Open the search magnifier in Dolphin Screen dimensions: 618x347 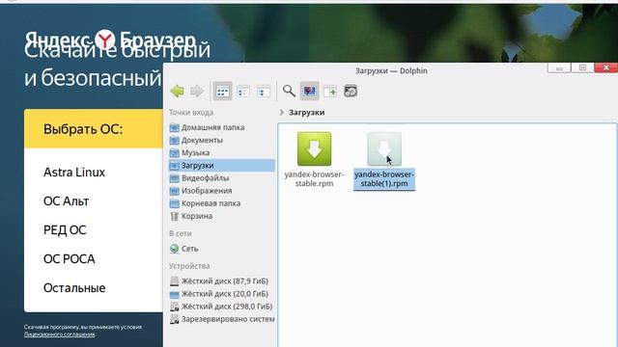click(x=289, y=92)
